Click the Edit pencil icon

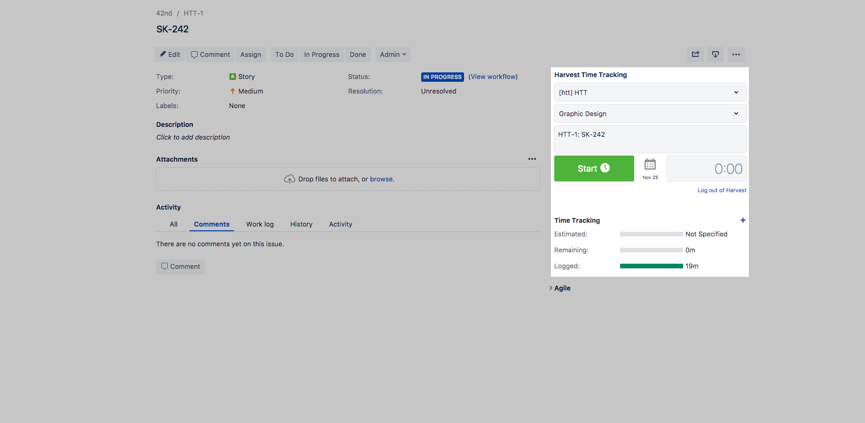pyautogui.click(x=163, y=54)
